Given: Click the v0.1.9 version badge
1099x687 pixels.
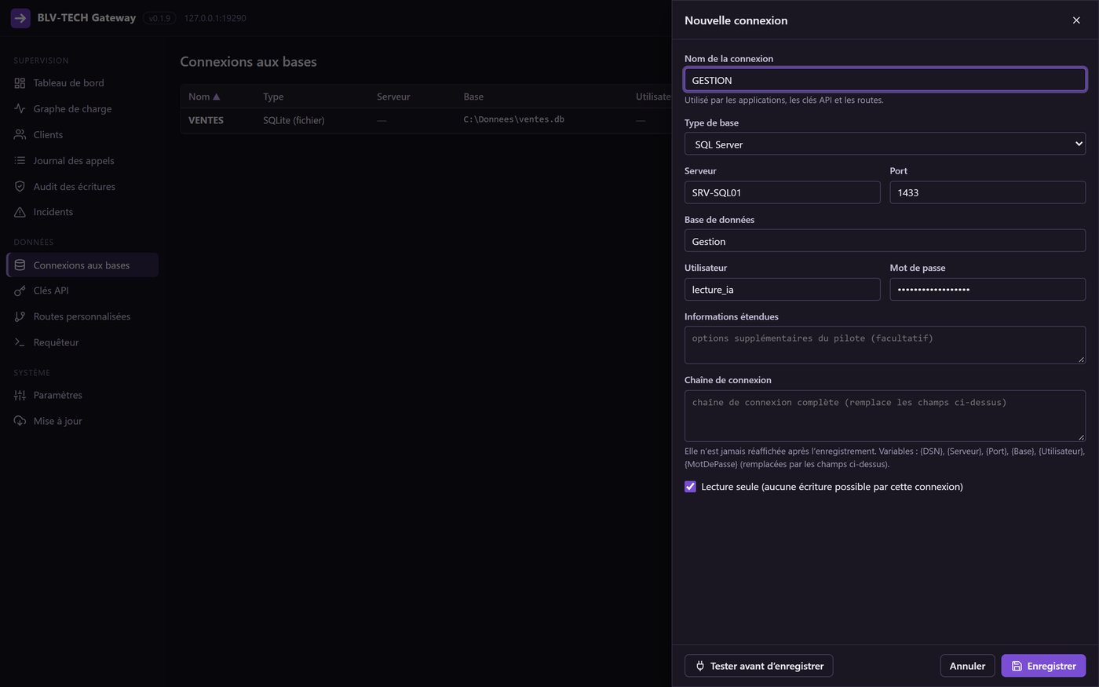Looking at the screenshot, I should [159, 18].
